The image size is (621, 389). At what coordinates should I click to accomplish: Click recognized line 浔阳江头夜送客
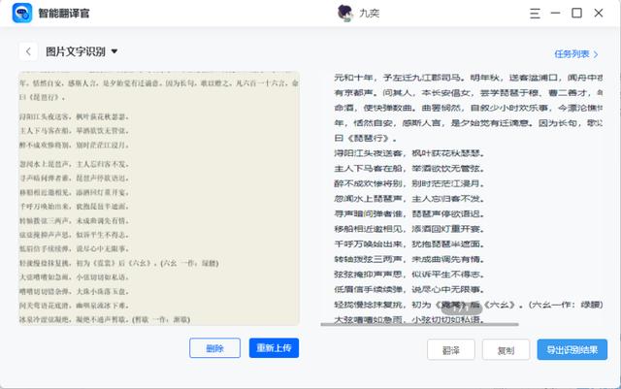(409, 153)
